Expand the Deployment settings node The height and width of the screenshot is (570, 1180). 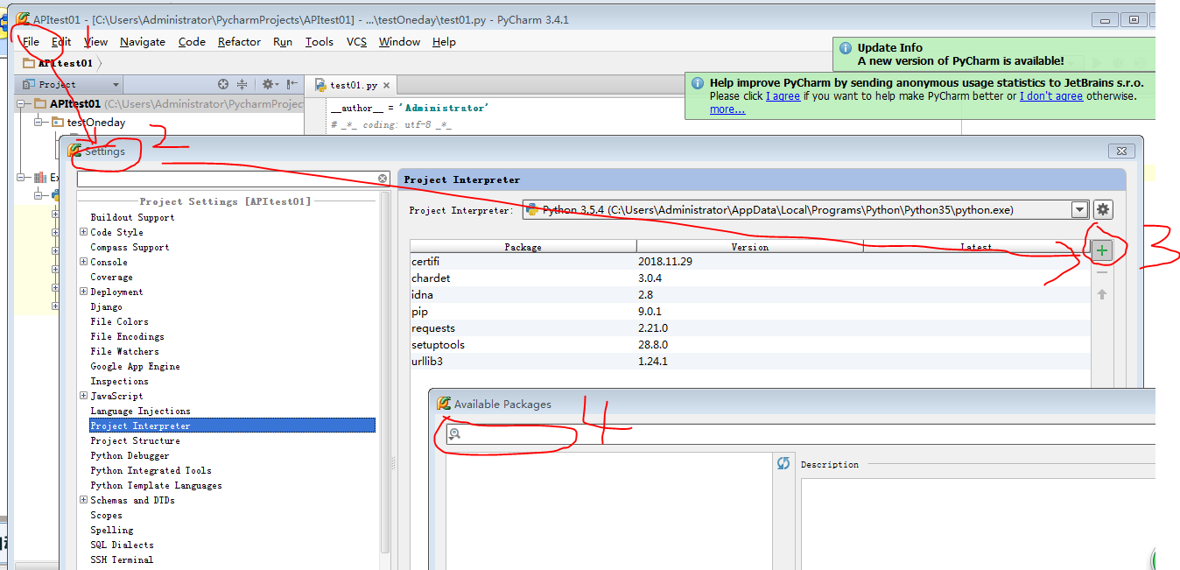[x=83, y=292]
